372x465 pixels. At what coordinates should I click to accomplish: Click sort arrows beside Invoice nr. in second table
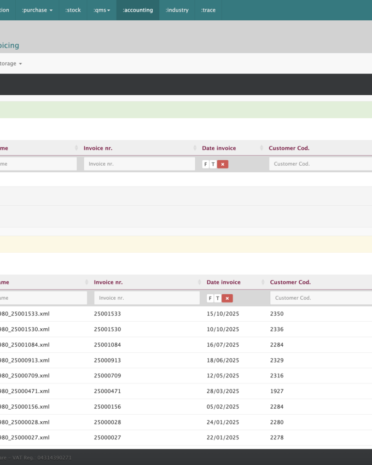[200, 282]
